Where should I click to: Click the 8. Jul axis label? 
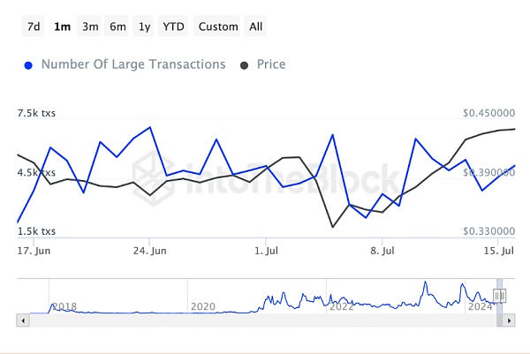coord(382,251)
